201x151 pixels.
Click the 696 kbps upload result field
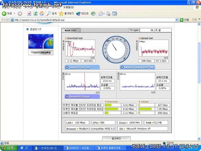click(x=146, y=61)
